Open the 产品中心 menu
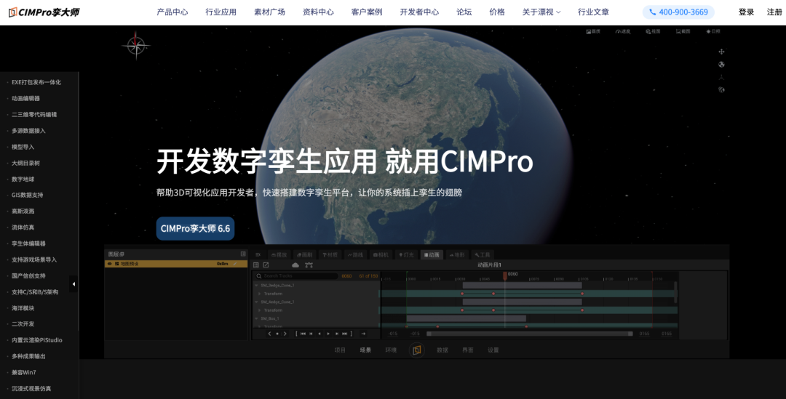 [x=172, y=12]
